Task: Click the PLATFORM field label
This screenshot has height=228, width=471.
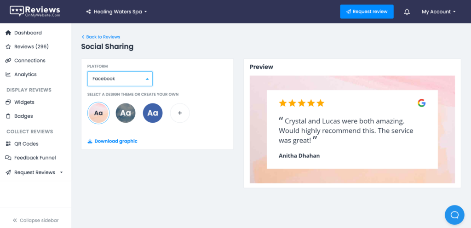Action: (x=98, y=66)
